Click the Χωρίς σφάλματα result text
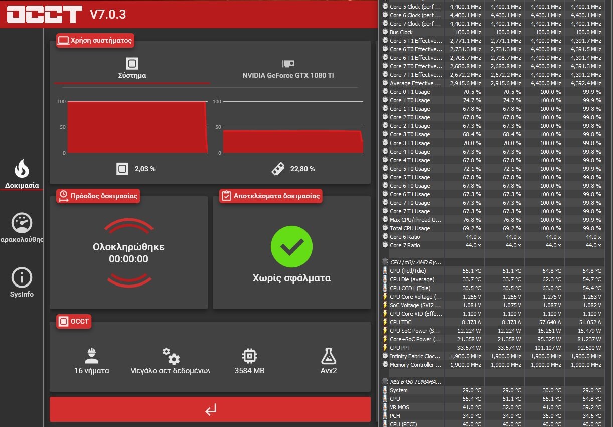The height and width of the screenshot is (427, 613). pos(291,278)
